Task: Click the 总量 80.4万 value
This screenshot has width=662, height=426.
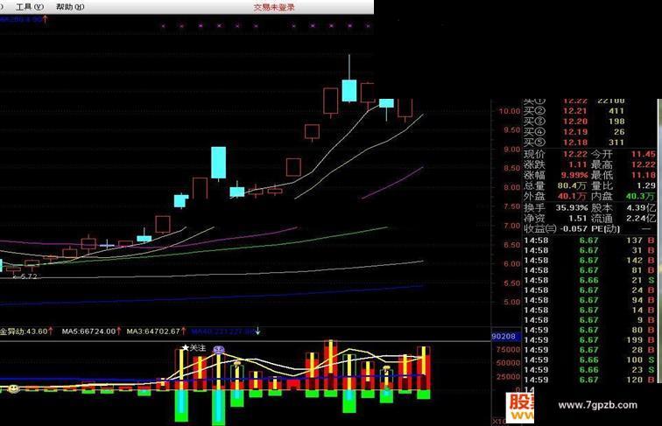Action: tap(572, 186)
